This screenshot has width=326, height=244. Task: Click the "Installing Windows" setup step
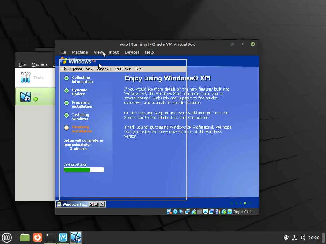tap(80, 117)
